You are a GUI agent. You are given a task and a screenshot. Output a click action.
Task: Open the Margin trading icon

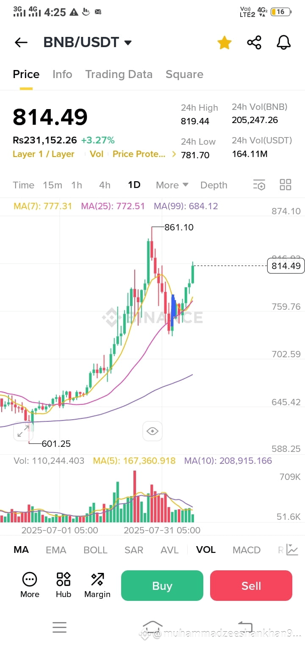point(97,585)
